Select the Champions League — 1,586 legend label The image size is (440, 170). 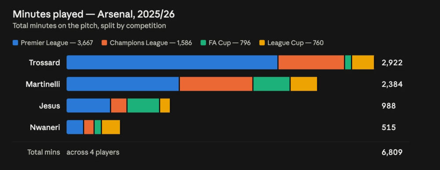(151, 43)
